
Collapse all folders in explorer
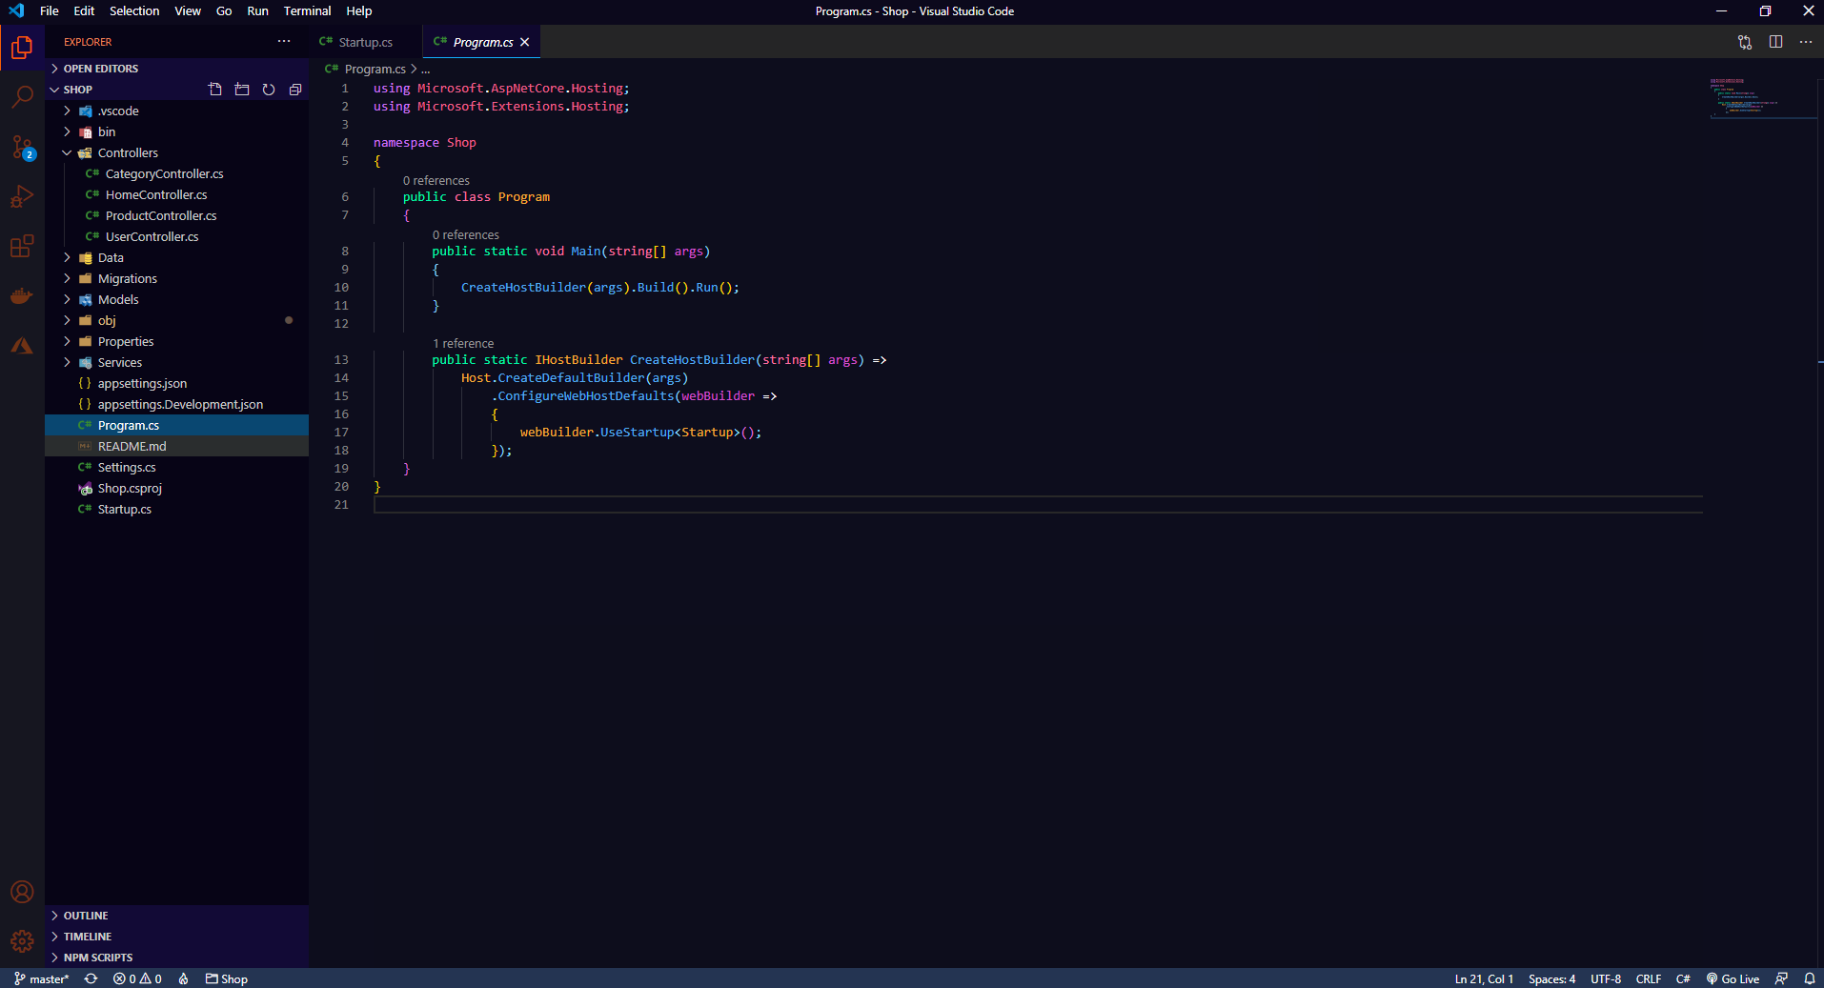click(x=295, y=90)
